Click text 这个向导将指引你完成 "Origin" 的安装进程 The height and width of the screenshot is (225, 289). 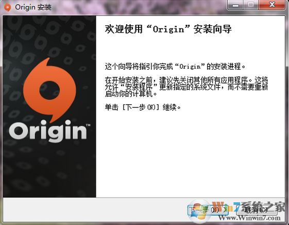coord(175,66)
